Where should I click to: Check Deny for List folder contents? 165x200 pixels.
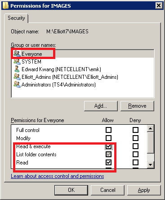pos(135,154)
